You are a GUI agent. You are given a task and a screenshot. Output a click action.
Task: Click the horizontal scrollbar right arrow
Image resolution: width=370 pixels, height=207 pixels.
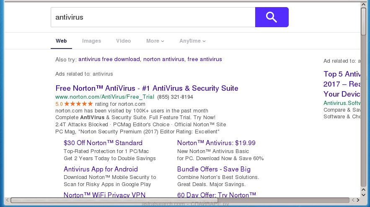pos(357,200)
